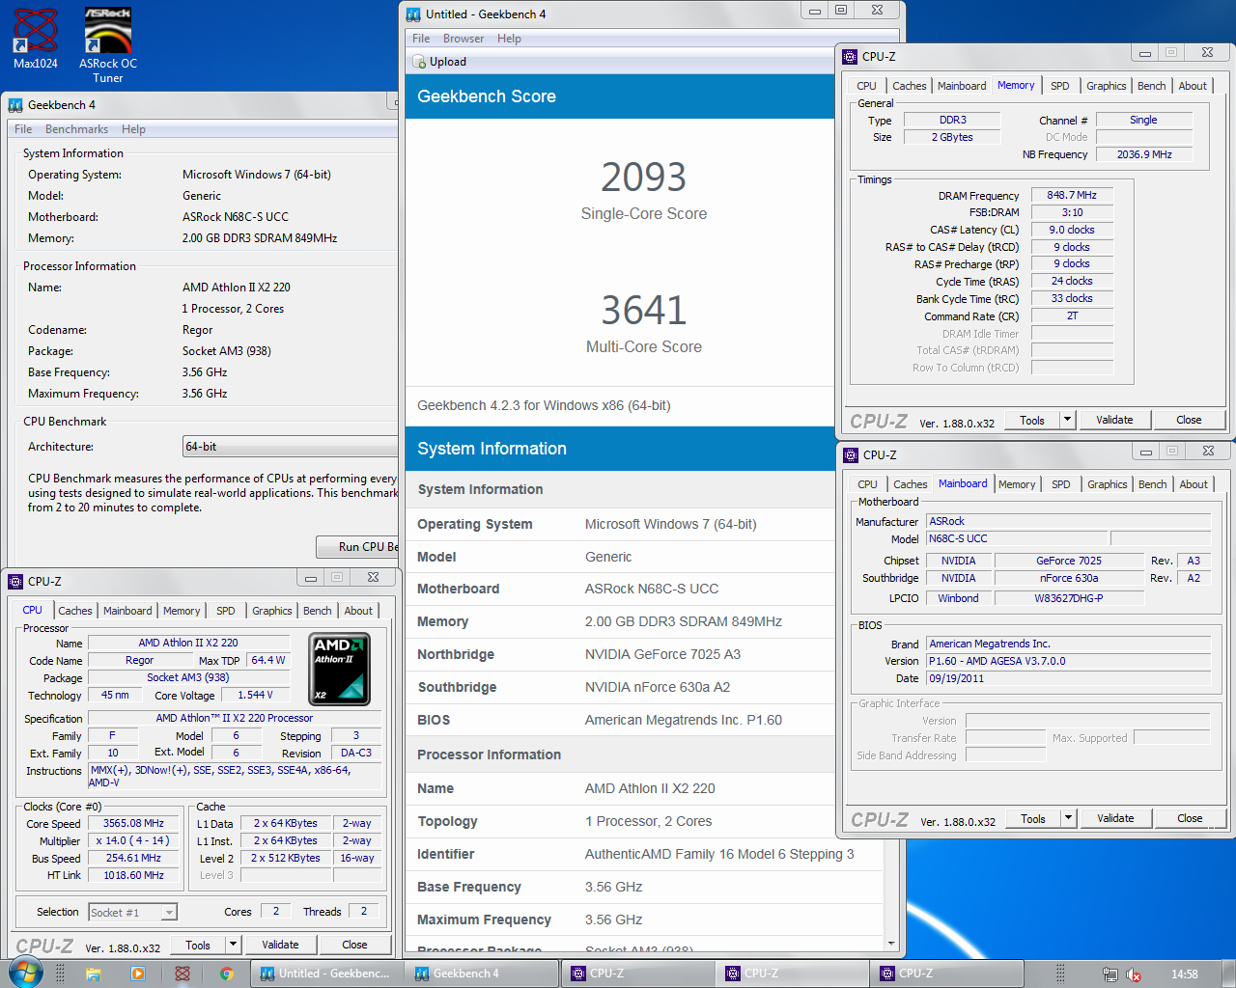Expand Tools dropdown arrow in CPU-Z Mainboard window
The height and width of the screenshot is (988, 1236).
coord(1068,818)
